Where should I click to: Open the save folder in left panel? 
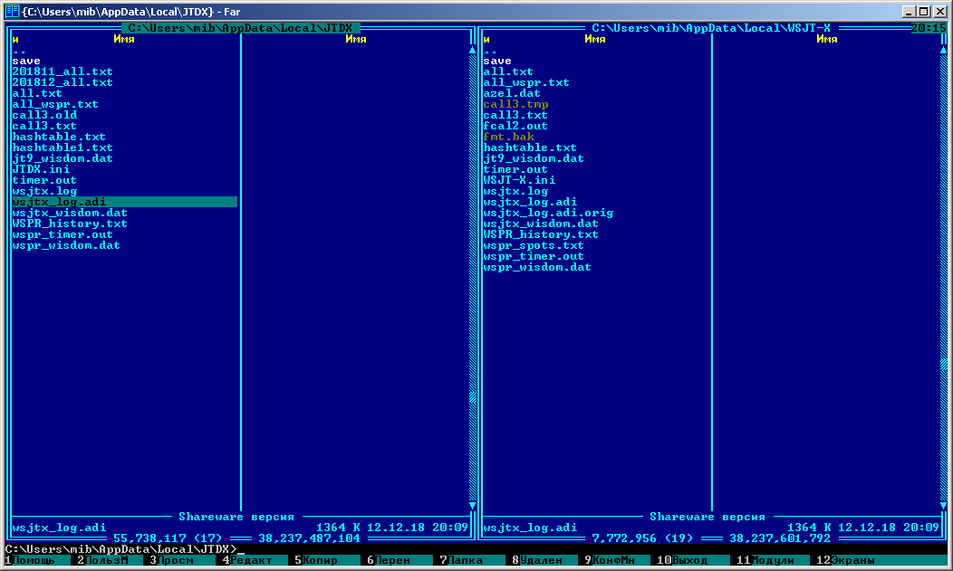26,61
